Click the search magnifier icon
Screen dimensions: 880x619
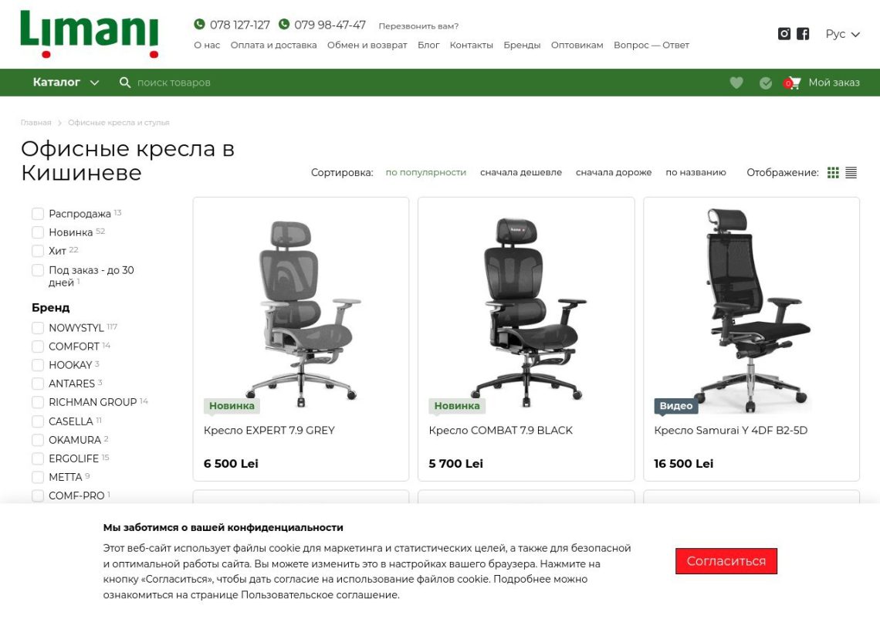pos(124,83)
